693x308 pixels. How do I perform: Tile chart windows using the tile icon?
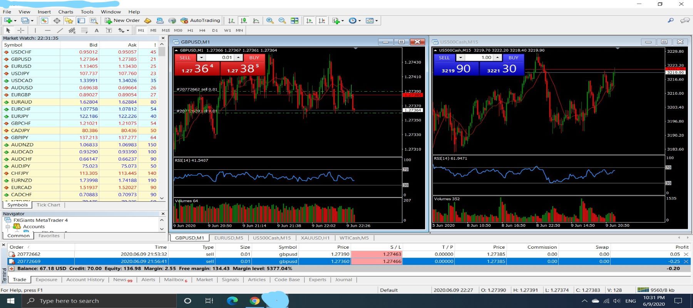[x=295, y=20]
